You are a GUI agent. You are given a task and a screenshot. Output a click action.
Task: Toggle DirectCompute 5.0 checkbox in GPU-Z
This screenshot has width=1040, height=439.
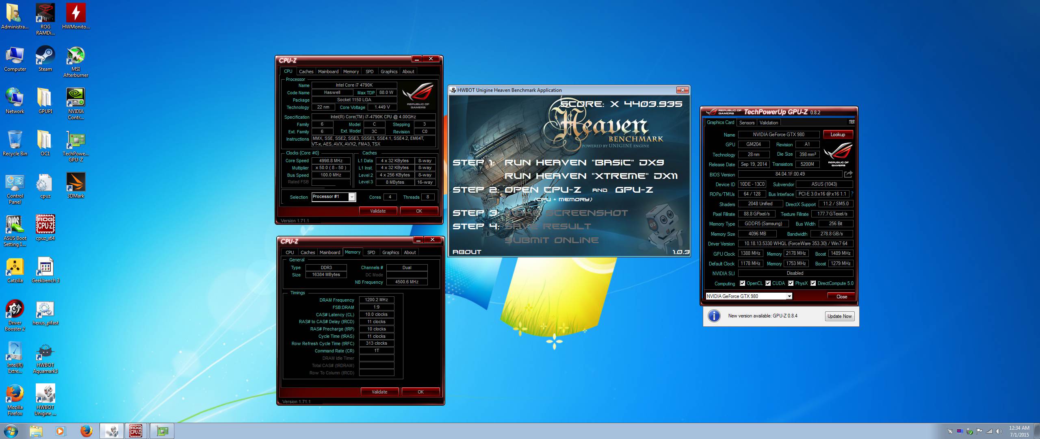tap(813, 283)
